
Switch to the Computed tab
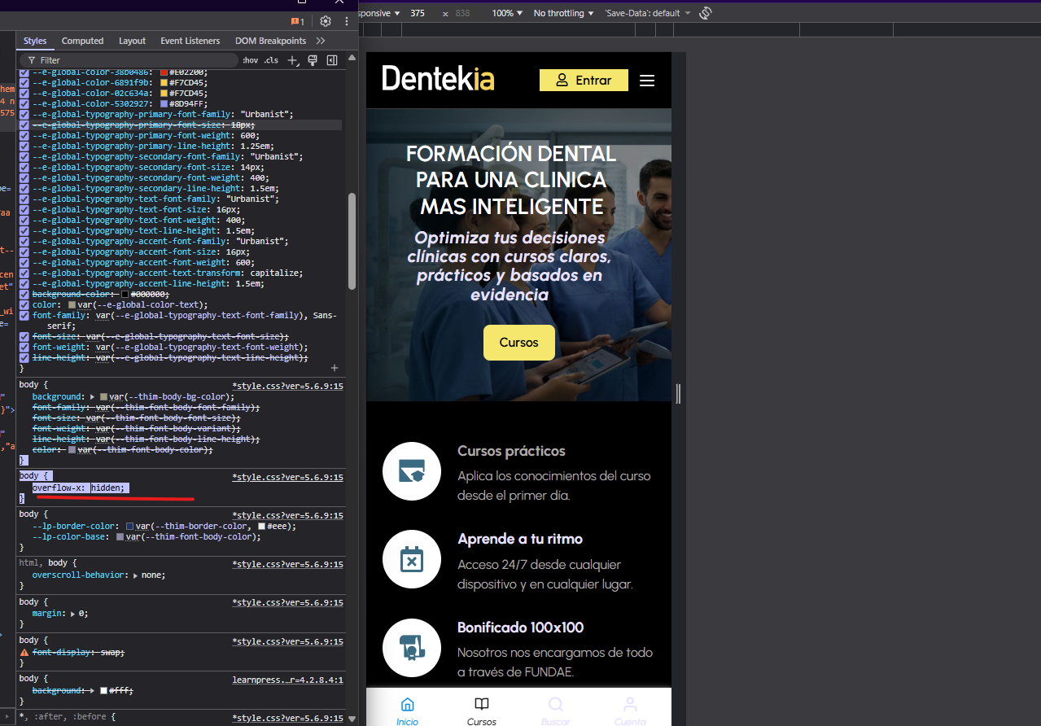[82, 41]
